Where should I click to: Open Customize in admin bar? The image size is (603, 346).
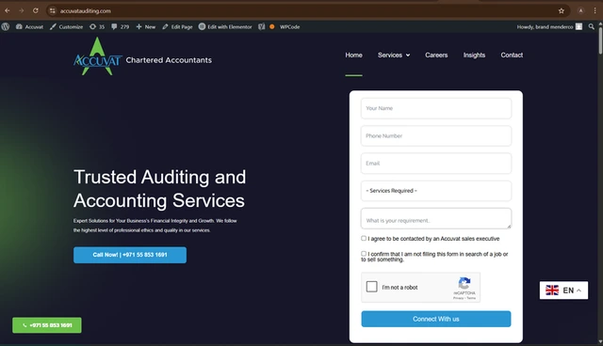[66, 27]
